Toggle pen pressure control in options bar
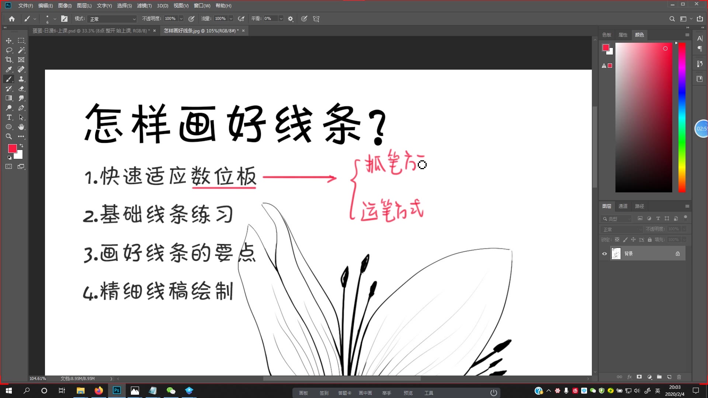This screenshot has height=398, width=708. 191,18
